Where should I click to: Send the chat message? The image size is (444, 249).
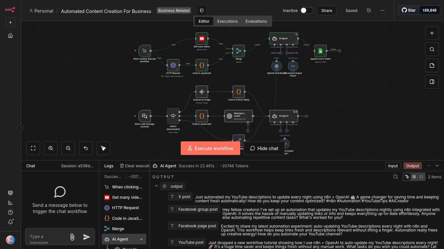86,237
